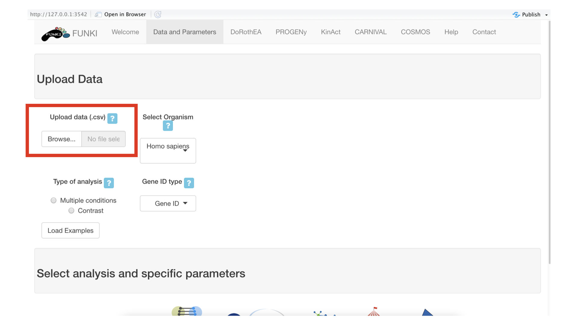Open the Homo sapiens organism dropdown
Image resolution: width=578 pixels, height=325 pixels.
tap(168, 151)
